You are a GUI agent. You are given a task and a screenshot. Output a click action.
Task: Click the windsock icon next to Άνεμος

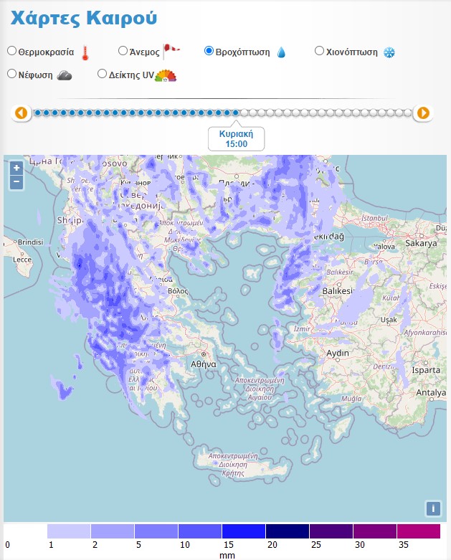pyautogui.click(x=171, y=50)
